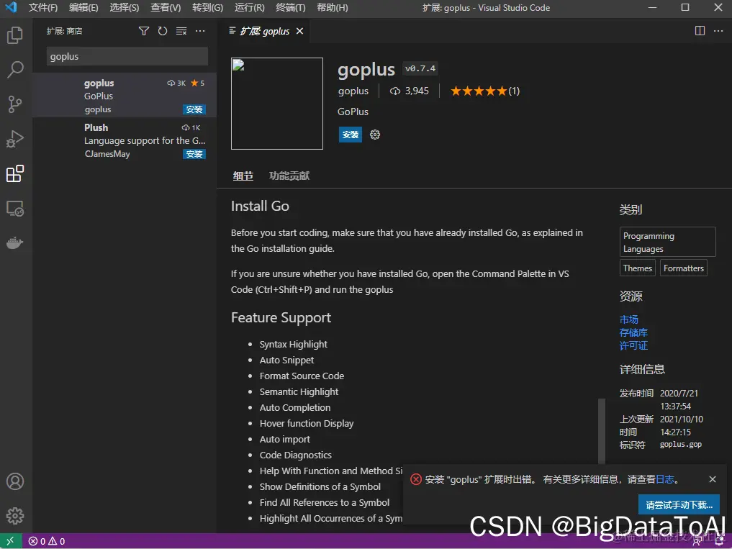Viewport: 732px width, 549px height.
Task: Open the Explorer view in activity bar
Action: (x=15, y=35)
